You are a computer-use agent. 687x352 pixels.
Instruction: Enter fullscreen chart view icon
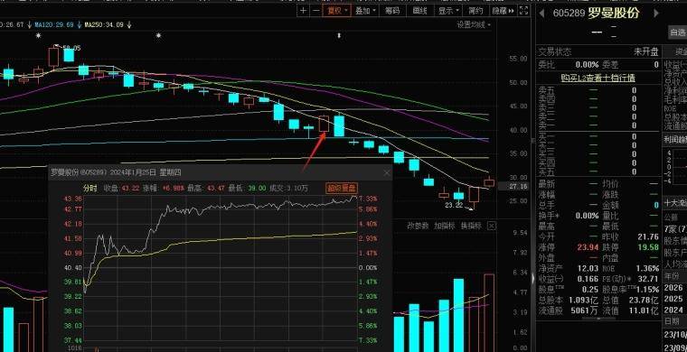(x=523, y=11)
